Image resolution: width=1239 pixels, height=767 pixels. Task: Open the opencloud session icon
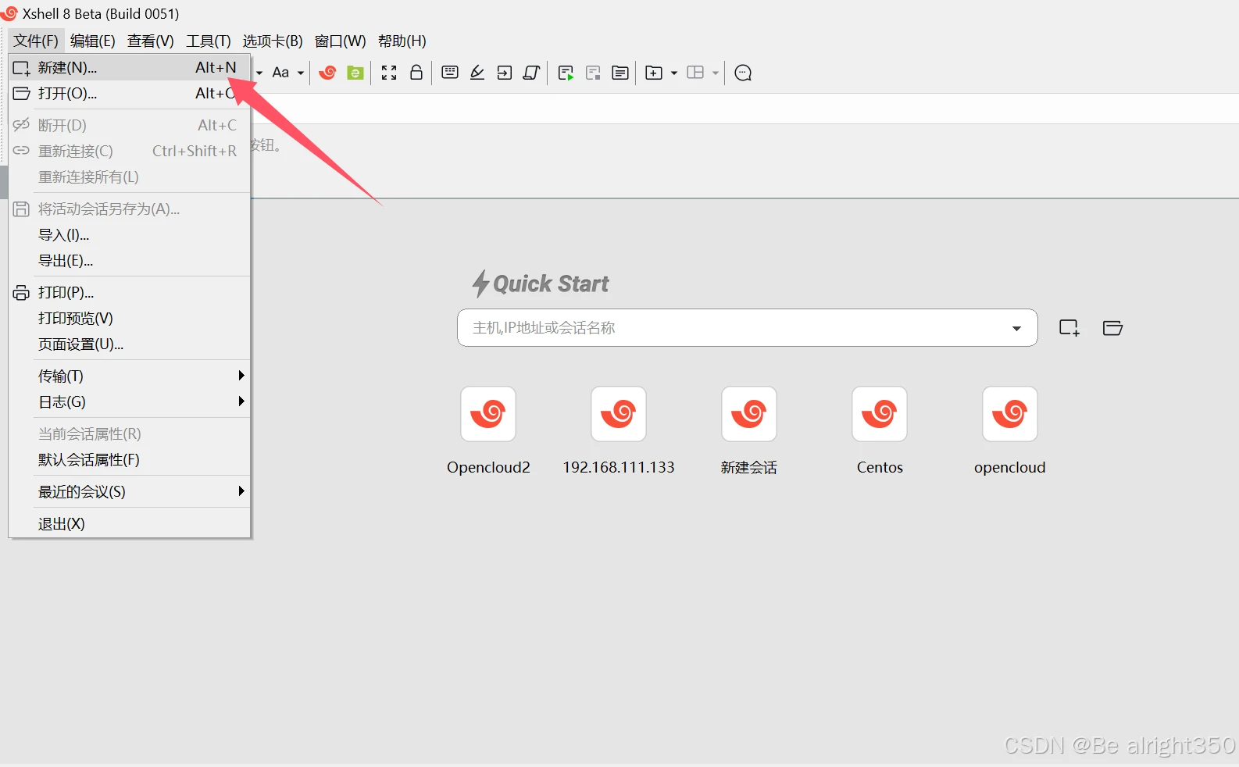(1010, 414)
